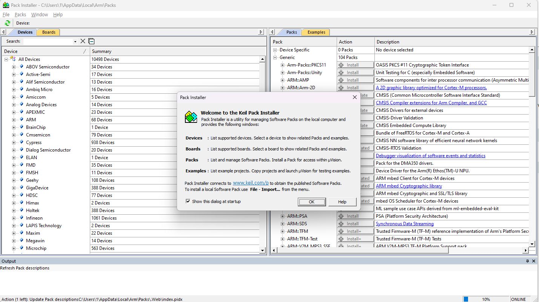Install the ARM::SDS pack
The width and height of the screenshot is (539, 302).
click(356, 224)
